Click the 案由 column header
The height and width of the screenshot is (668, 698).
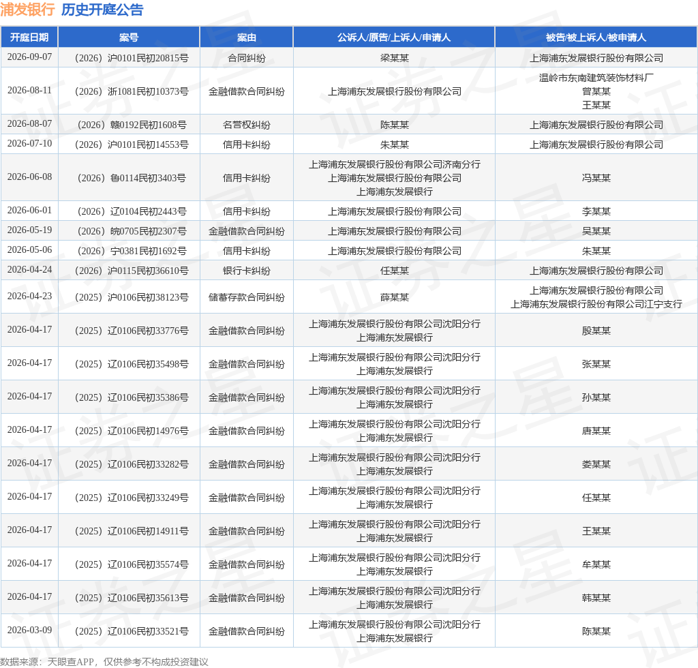coord(247,37)
